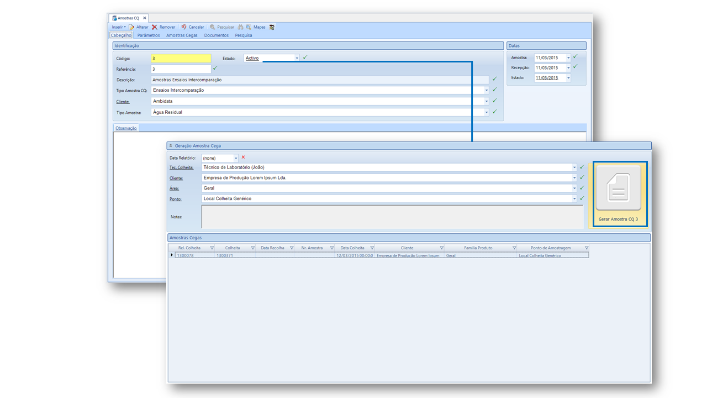
Task: Open the Ponto Local Colheita dropdown
Action: pos(574,199)
